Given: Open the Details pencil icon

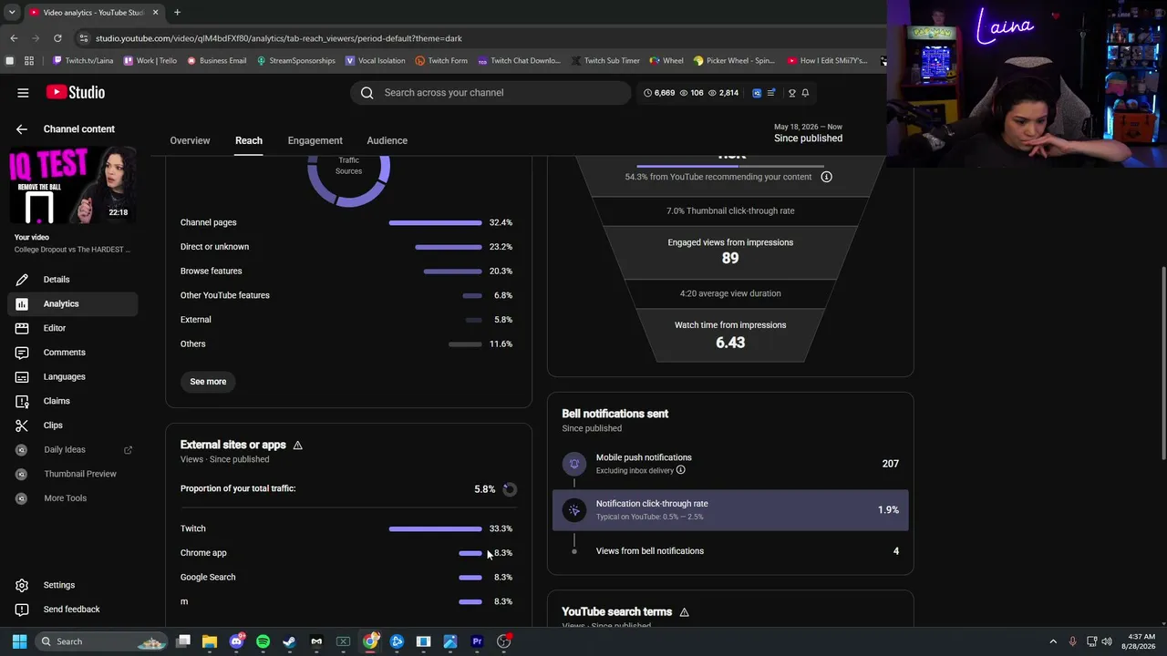Looking at the screenshot, I should [22, 280].
